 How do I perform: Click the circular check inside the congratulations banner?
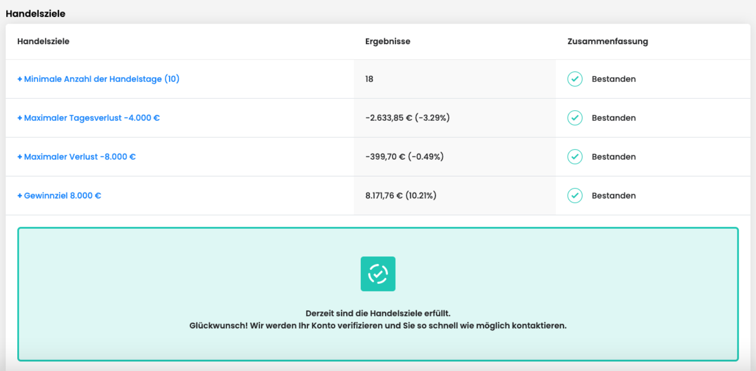pos(378,273)
